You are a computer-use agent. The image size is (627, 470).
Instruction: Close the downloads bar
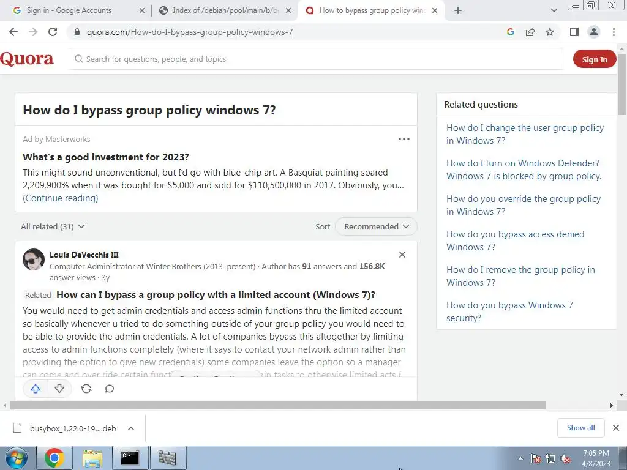[616, 428]
